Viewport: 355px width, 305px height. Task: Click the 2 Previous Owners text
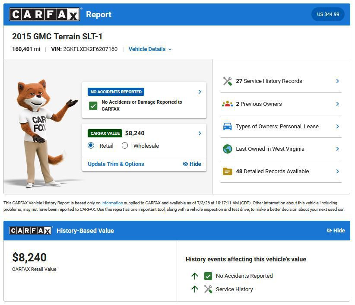[259, 104]
